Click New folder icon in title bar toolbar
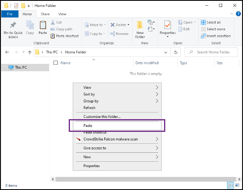Viewport: 243px width, 190px height. click(23, 6)
